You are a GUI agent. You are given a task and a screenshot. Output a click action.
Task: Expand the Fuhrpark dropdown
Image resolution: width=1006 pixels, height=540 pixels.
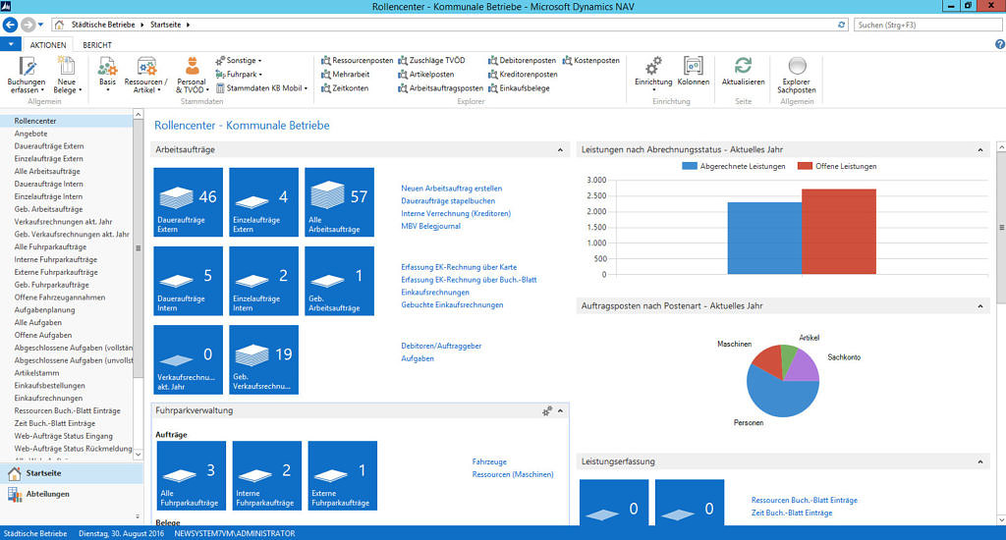click(x=239, y=75)
